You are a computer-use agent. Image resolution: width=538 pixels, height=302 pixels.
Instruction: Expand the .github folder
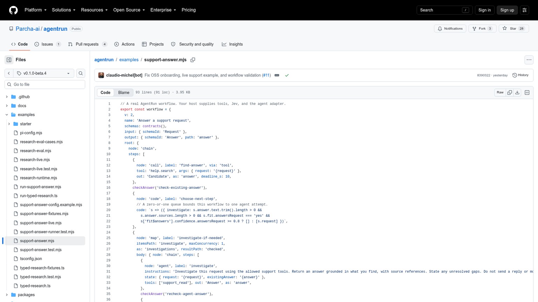pos(7,97)
